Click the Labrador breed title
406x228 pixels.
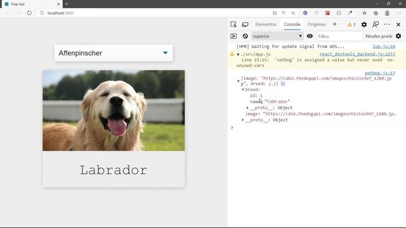(114, 170)
